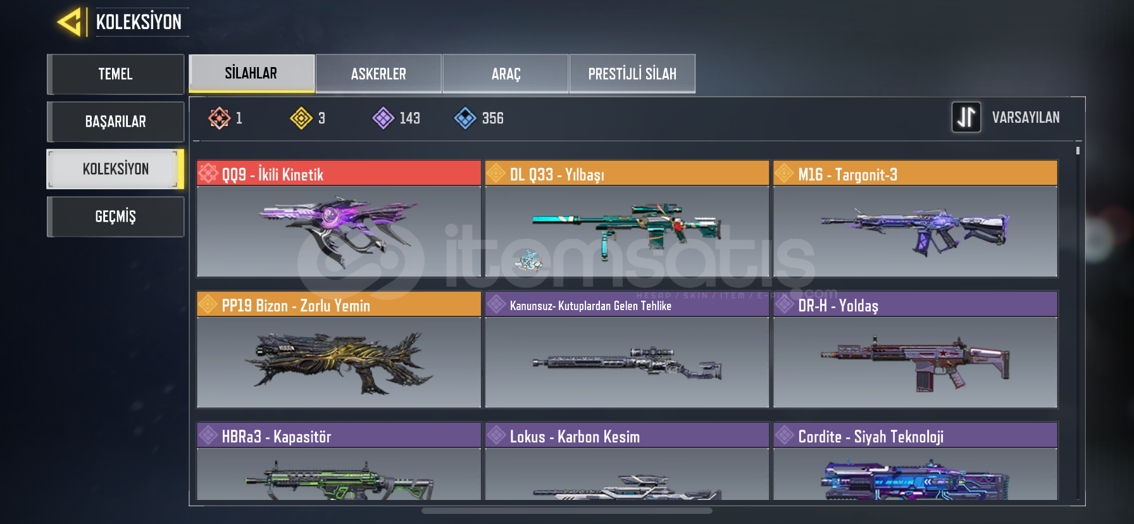Filter by red mythic rarity icon
The image size is (1134, 524).
(x=219, y=118)
